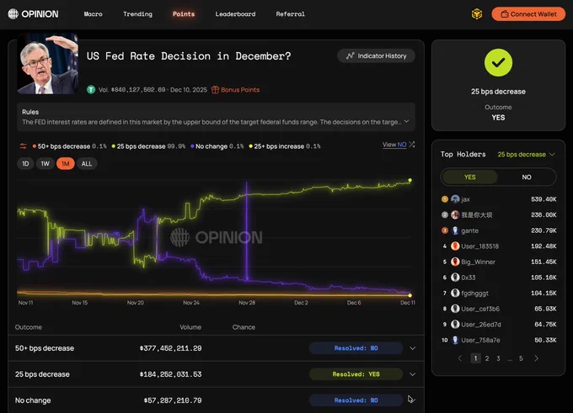Click the expand arrows icon beside View NO
Viewport: 573px width, 413px height.
pyautogui.click(x=412, y=145)
